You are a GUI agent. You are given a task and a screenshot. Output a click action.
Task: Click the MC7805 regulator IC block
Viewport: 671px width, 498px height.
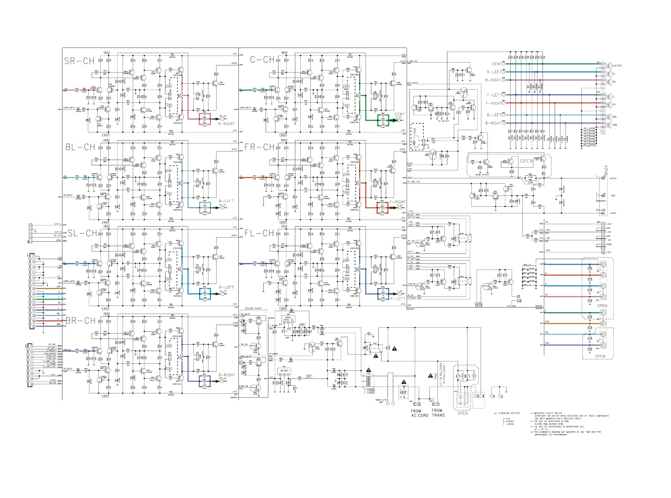click(284, 371)
